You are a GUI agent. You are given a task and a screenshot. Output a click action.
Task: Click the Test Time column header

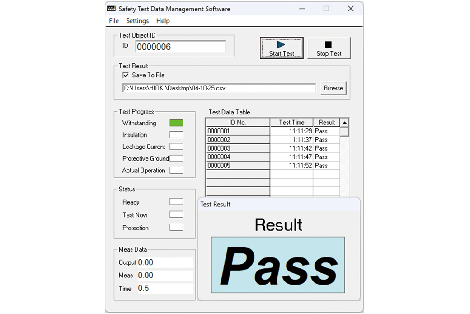291,123
